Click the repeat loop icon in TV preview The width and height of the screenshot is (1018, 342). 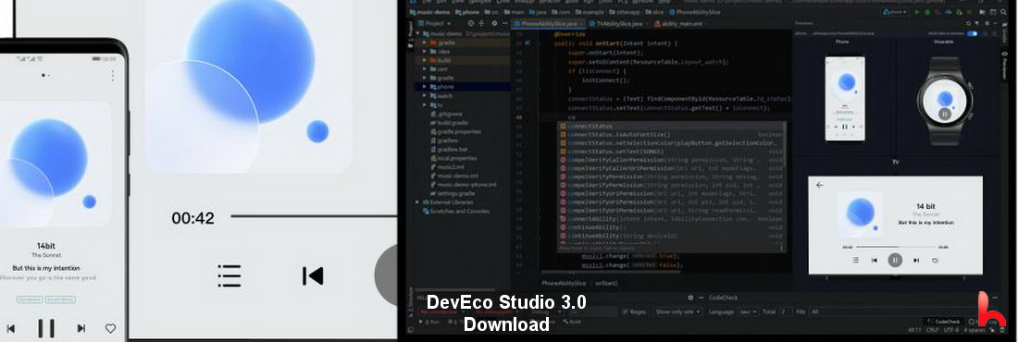[x=936, y=260]
